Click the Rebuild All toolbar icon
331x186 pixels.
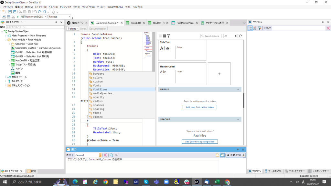coord(9,17)
